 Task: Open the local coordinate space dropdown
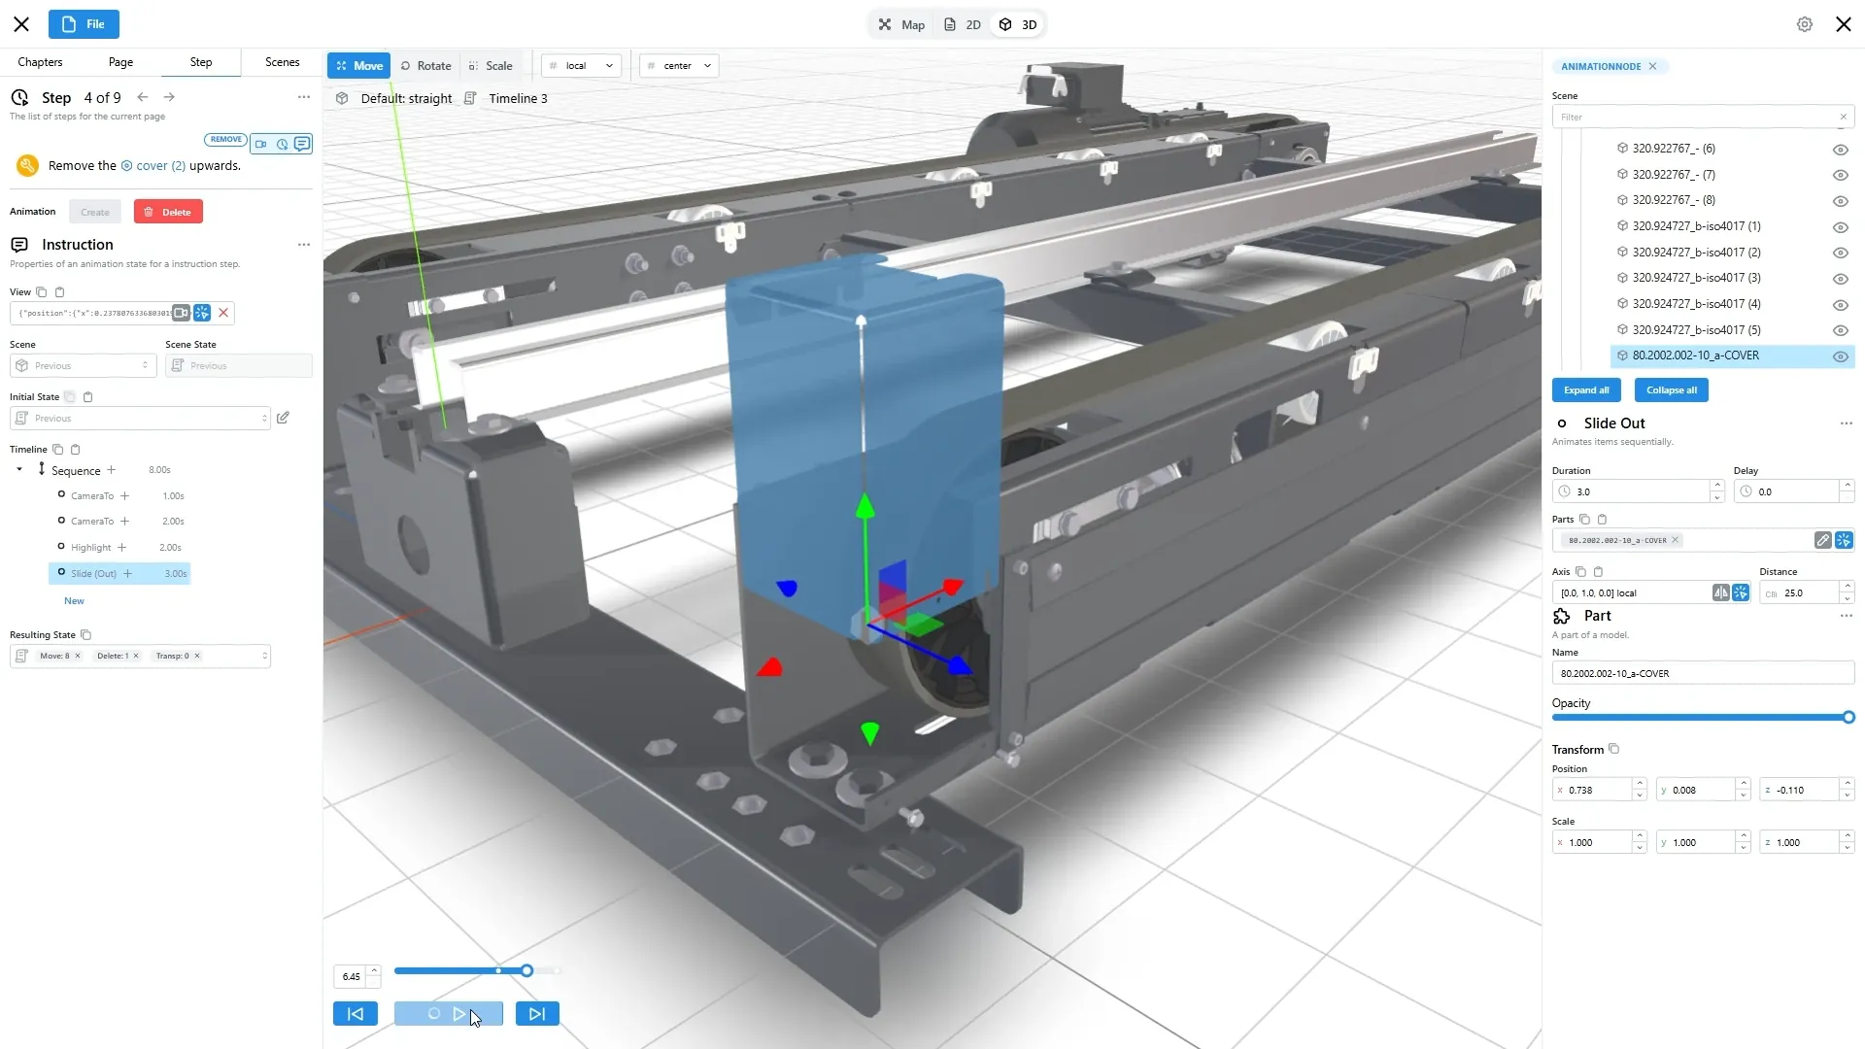(581, 66)
